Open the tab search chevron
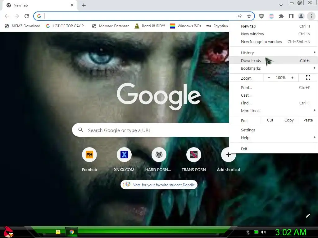 coord(281,5)
